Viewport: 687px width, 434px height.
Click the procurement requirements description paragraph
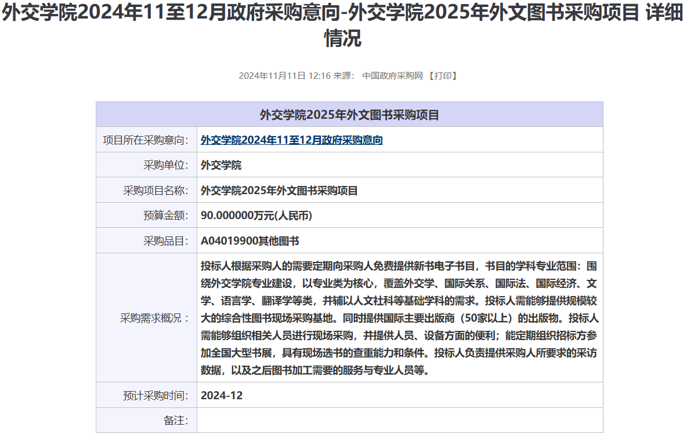coord(399,318)
